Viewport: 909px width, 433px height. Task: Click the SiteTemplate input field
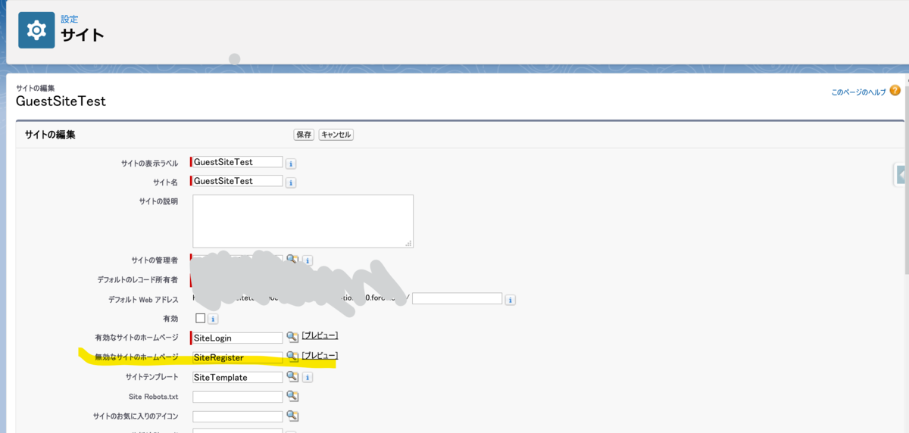237,377
